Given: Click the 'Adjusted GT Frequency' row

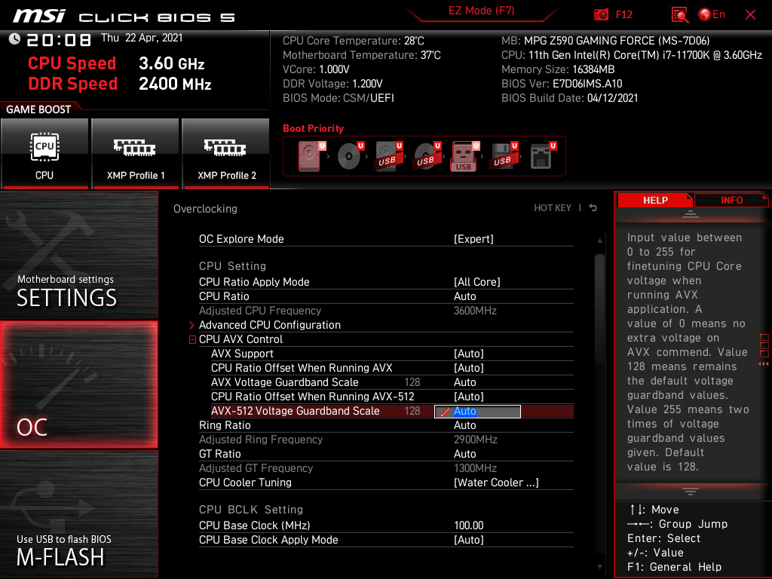Looking at the screenshot, I should (x=386, y=467).
